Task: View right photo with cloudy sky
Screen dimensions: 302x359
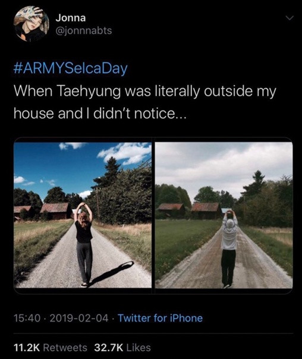Action: coord(224,215)
